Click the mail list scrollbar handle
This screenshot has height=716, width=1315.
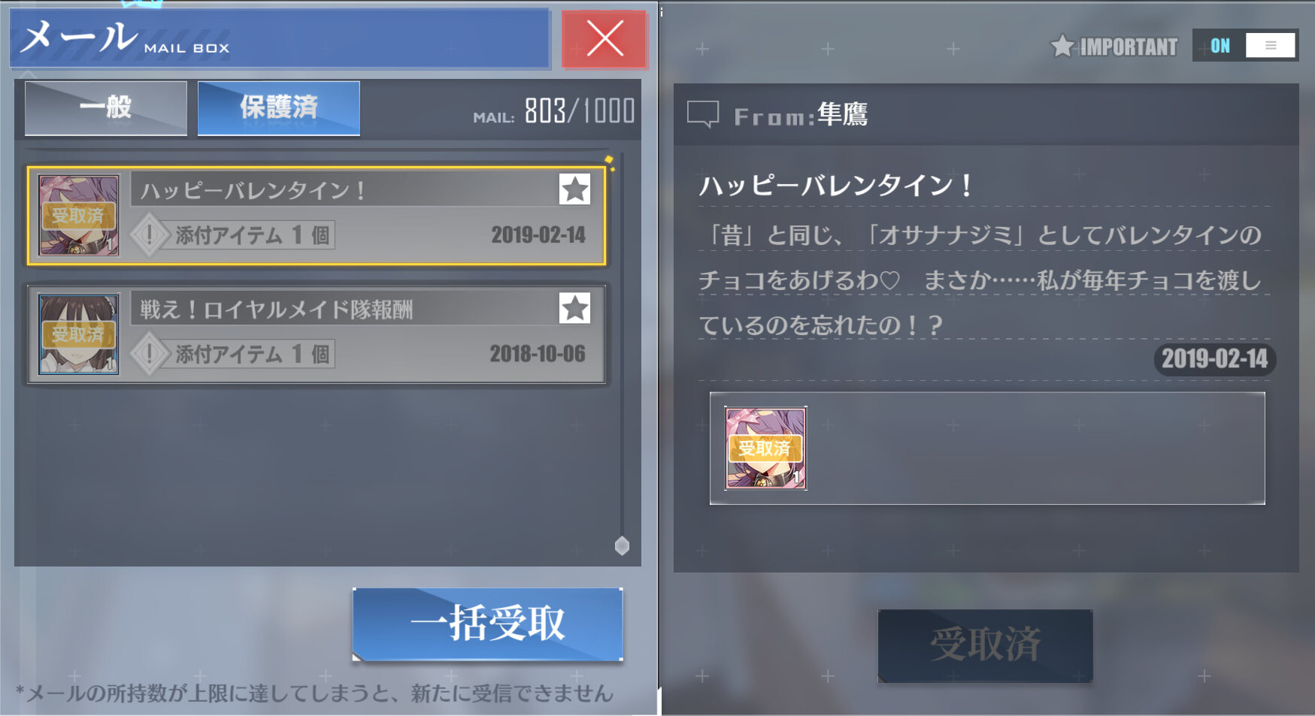click(622, 545)
